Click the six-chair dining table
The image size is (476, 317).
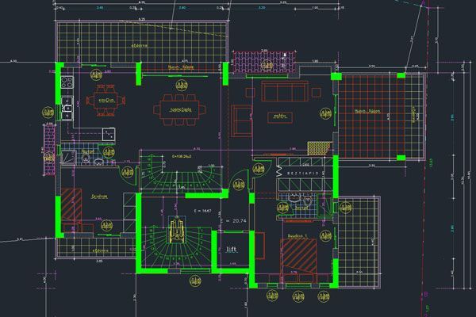point(178,109)
